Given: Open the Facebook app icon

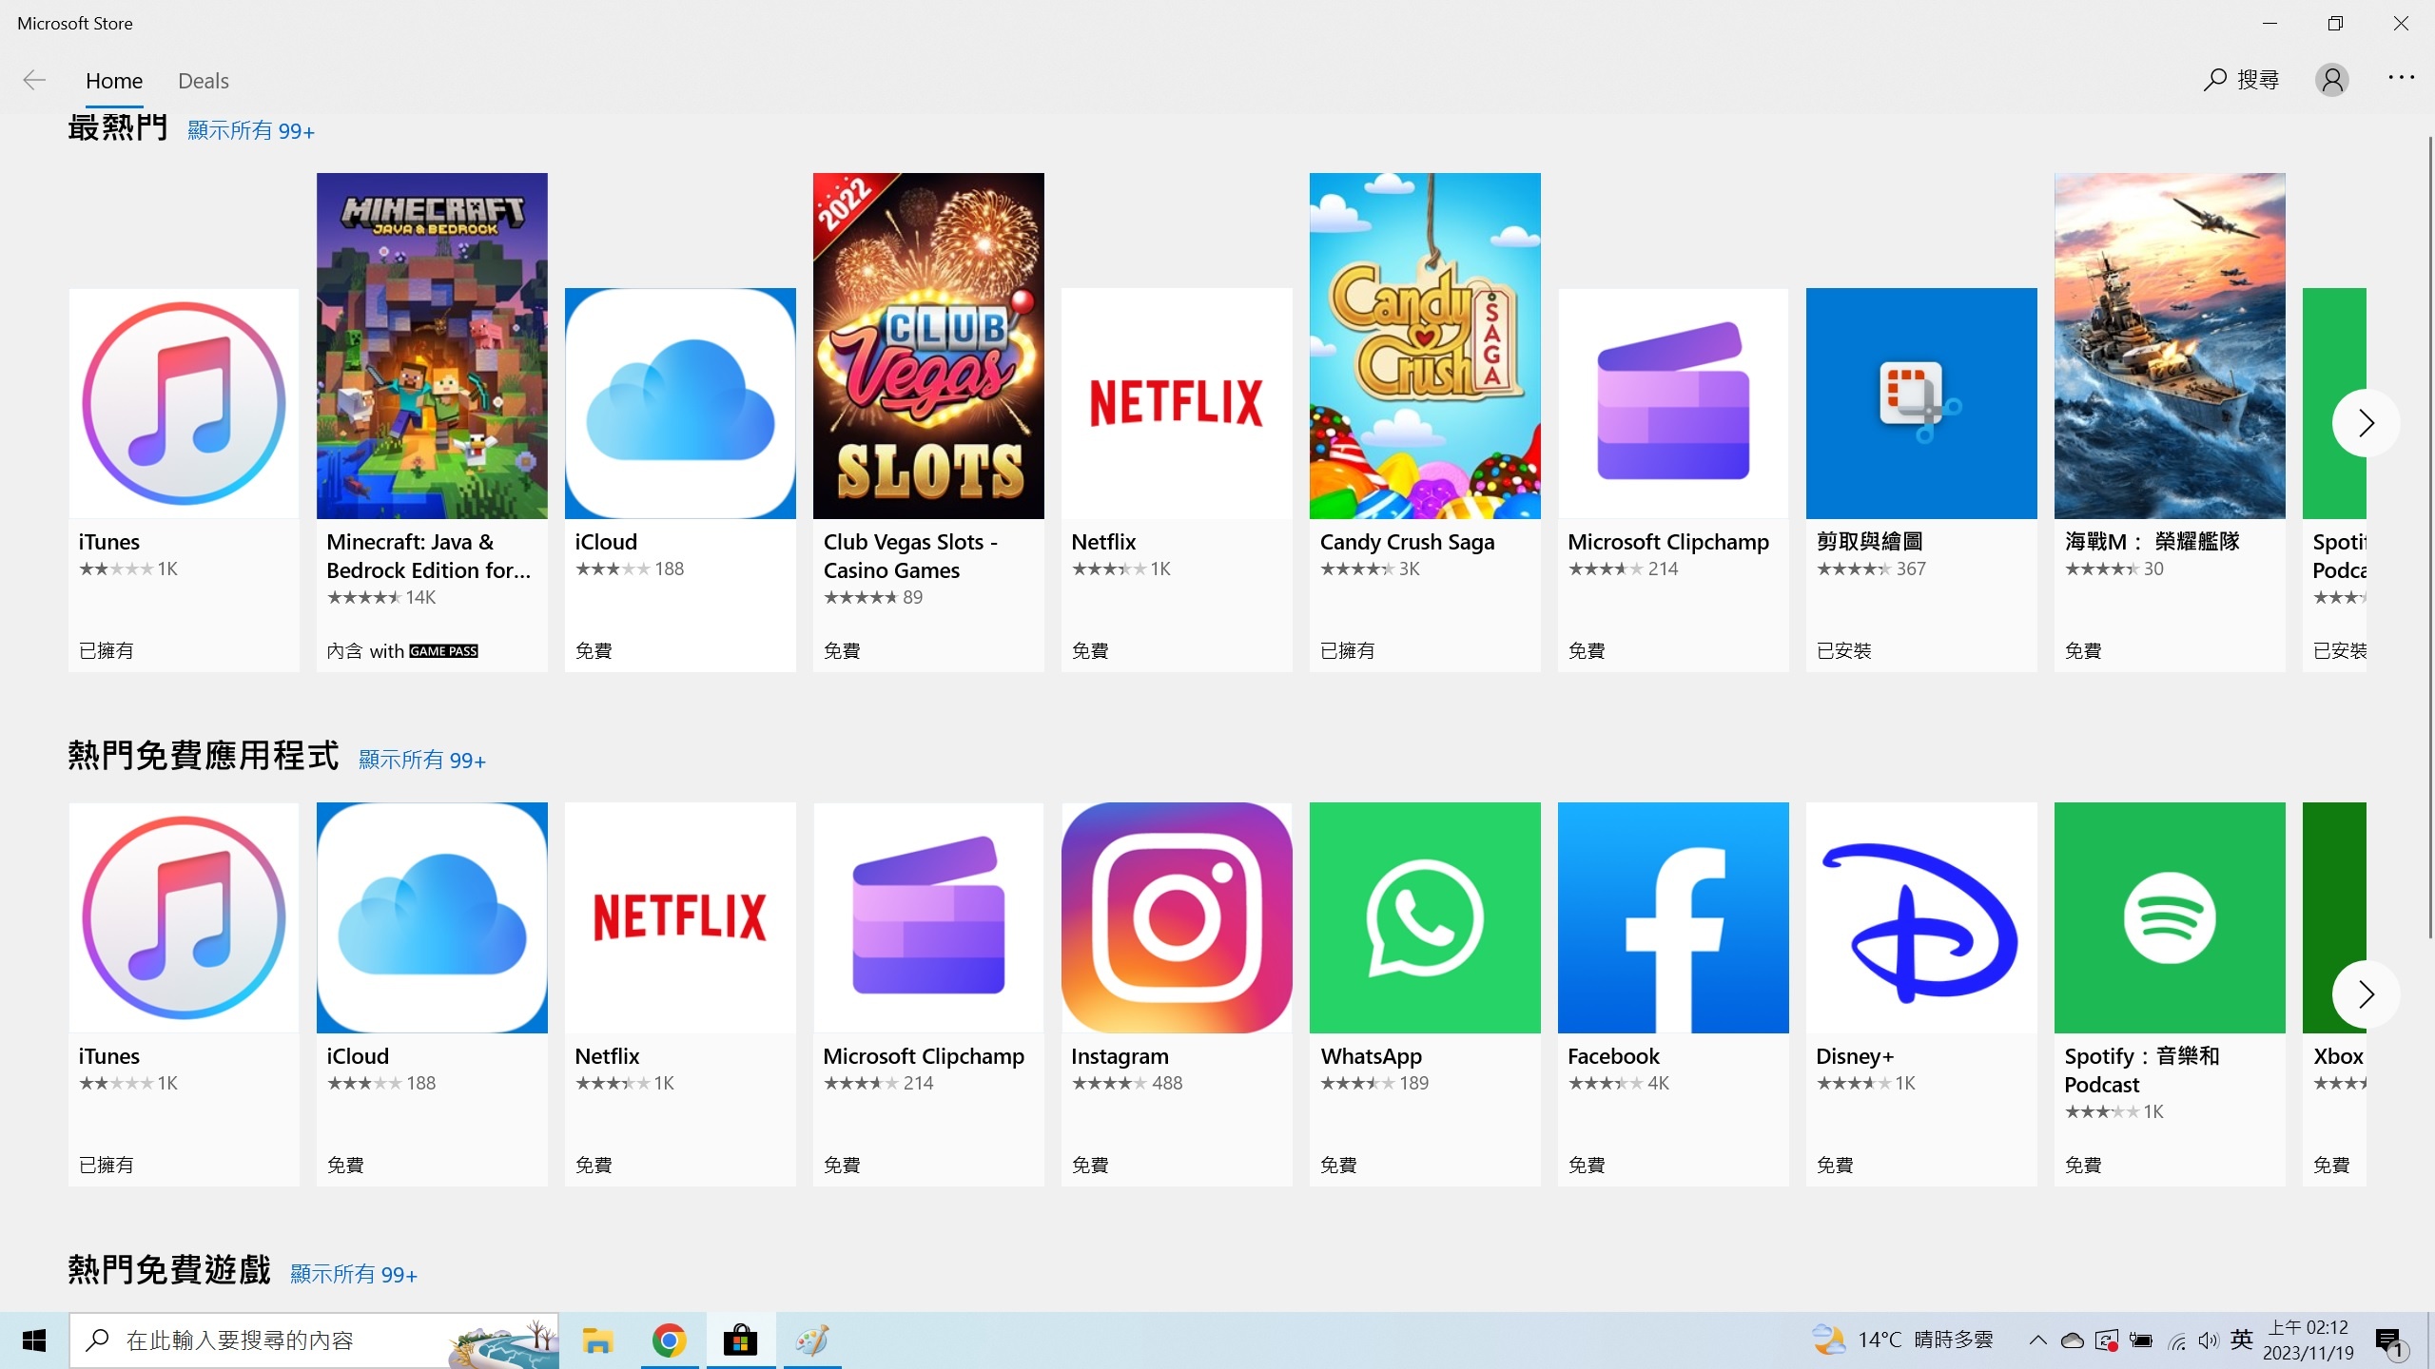Looking at the screenshot, I should (1673, 917).
